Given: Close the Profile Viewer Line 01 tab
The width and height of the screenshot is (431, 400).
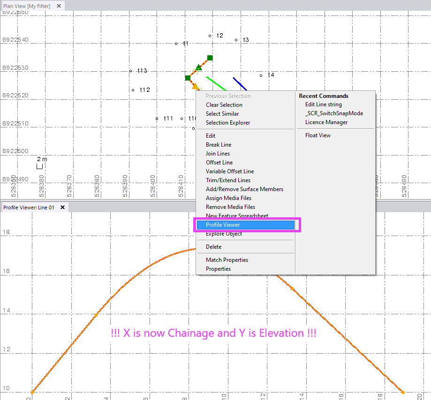Looking at the screenshot, I should [62, 207].
